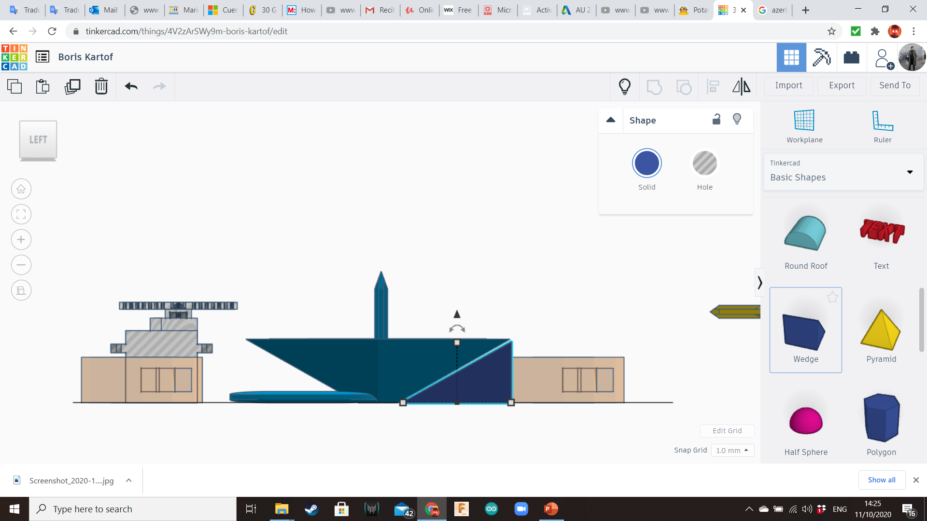Click the Home view button
Viewport: 927px width, 521px height.
(x=21, y=189)
